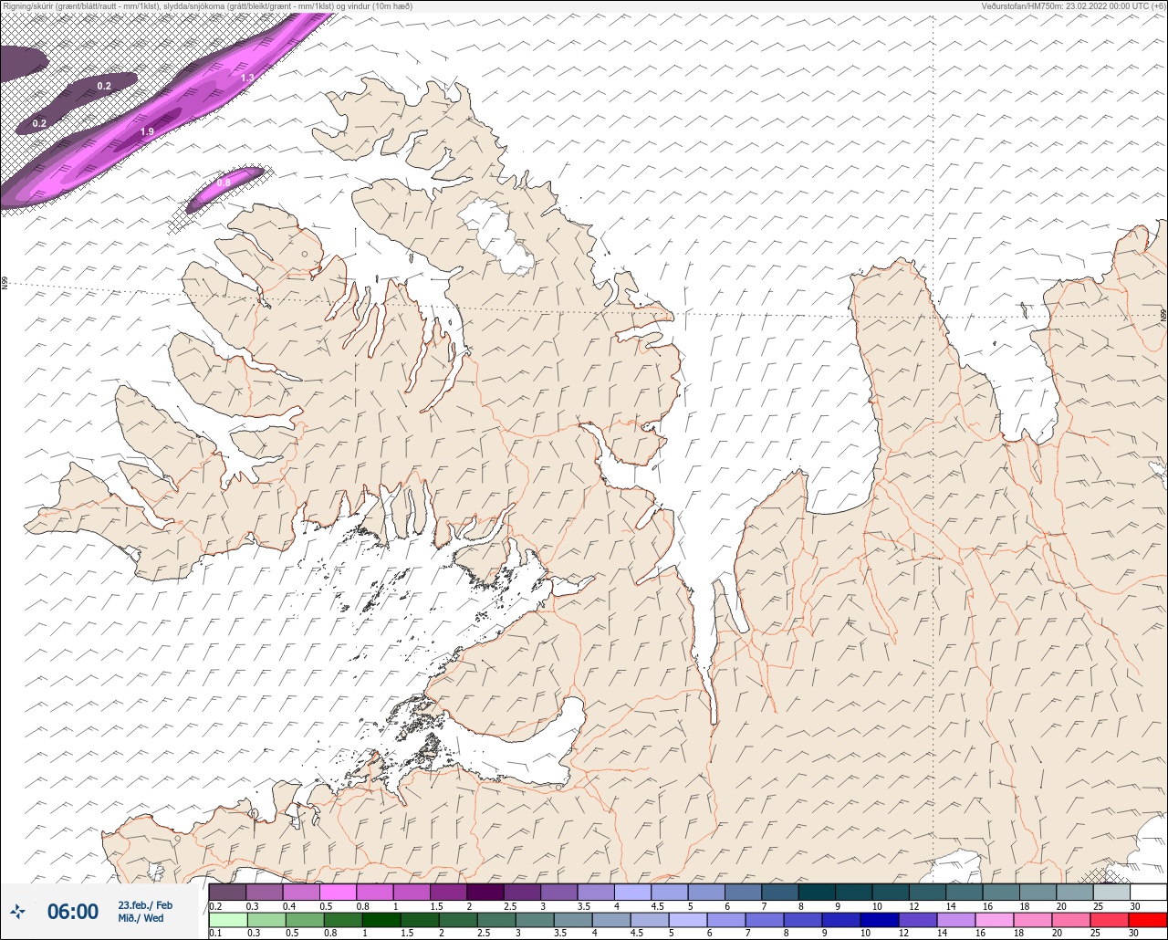Click the bright pink swatch labeled 0.5 in upper legend
Image resolution: width=1168 pixels, height=940 pixels.
pyautogui.click(x=338, y=892)
